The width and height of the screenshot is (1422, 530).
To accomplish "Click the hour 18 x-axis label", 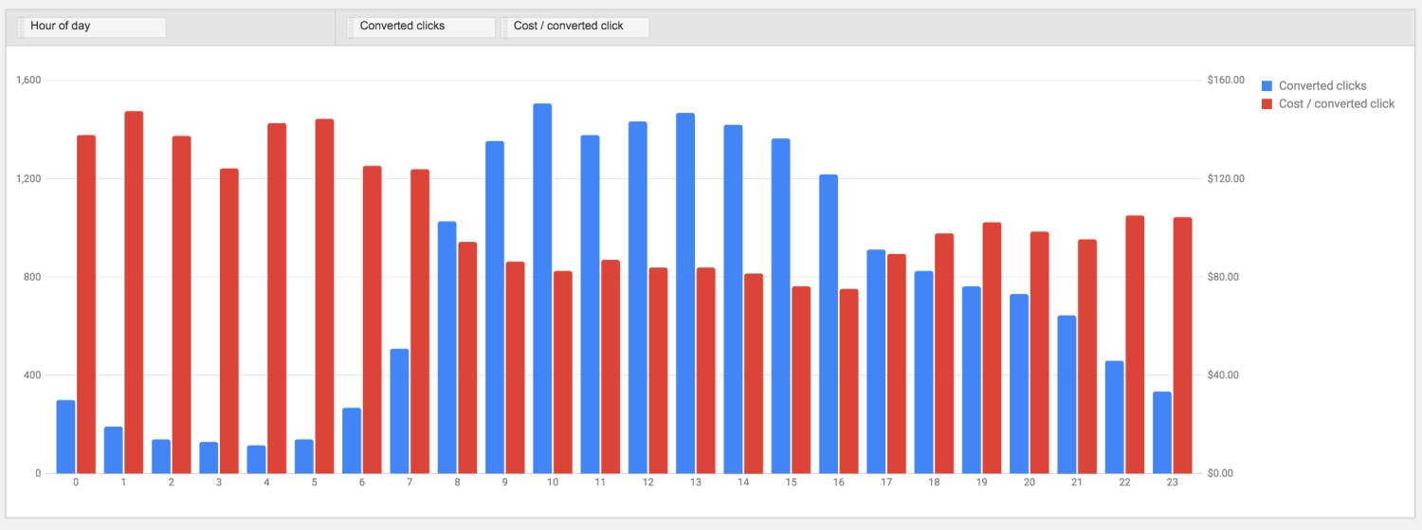I will pos(934,483).
